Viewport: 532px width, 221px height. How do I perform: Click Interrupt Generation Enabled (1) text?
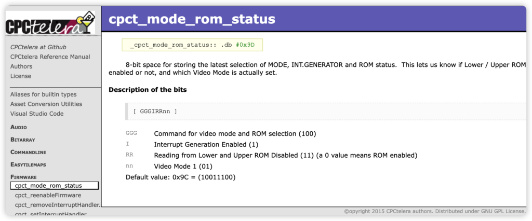tap(206, 144)
